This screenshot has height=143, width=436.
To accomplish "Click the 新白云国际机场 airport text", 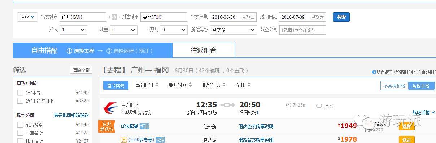I will [x=202, y=112].
